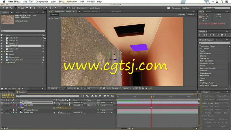231x130 pixels.
Task: Select the Pan Behind anchor point tool
Action: point(23,8)
